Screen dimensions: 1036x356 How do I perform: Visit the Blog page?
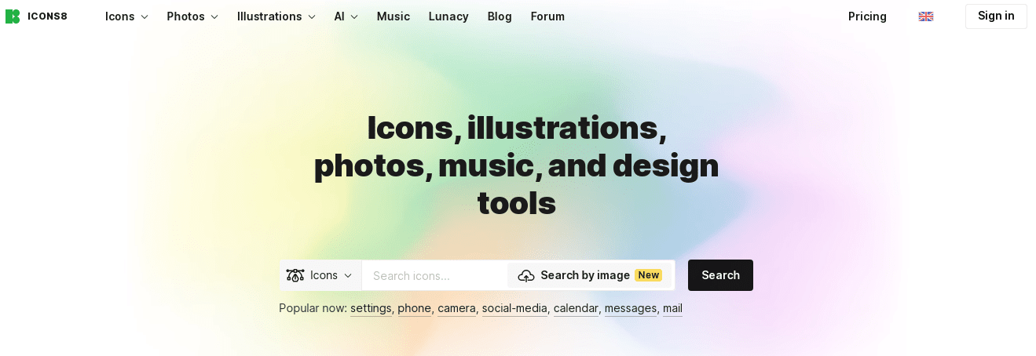click(x=500, y=16)
